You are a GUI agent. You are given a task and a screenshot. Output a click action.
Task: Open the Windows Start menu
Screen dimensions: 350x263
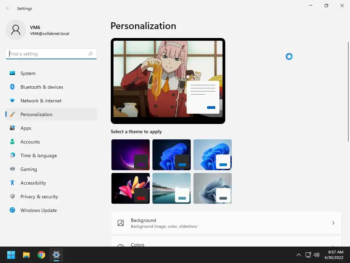click(x=11, y=255)
